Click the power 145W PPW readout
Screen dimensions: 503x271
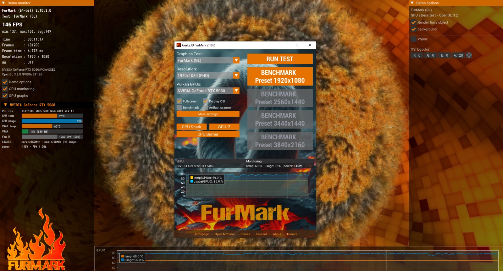pyautogui.click(x=34, y=147)
